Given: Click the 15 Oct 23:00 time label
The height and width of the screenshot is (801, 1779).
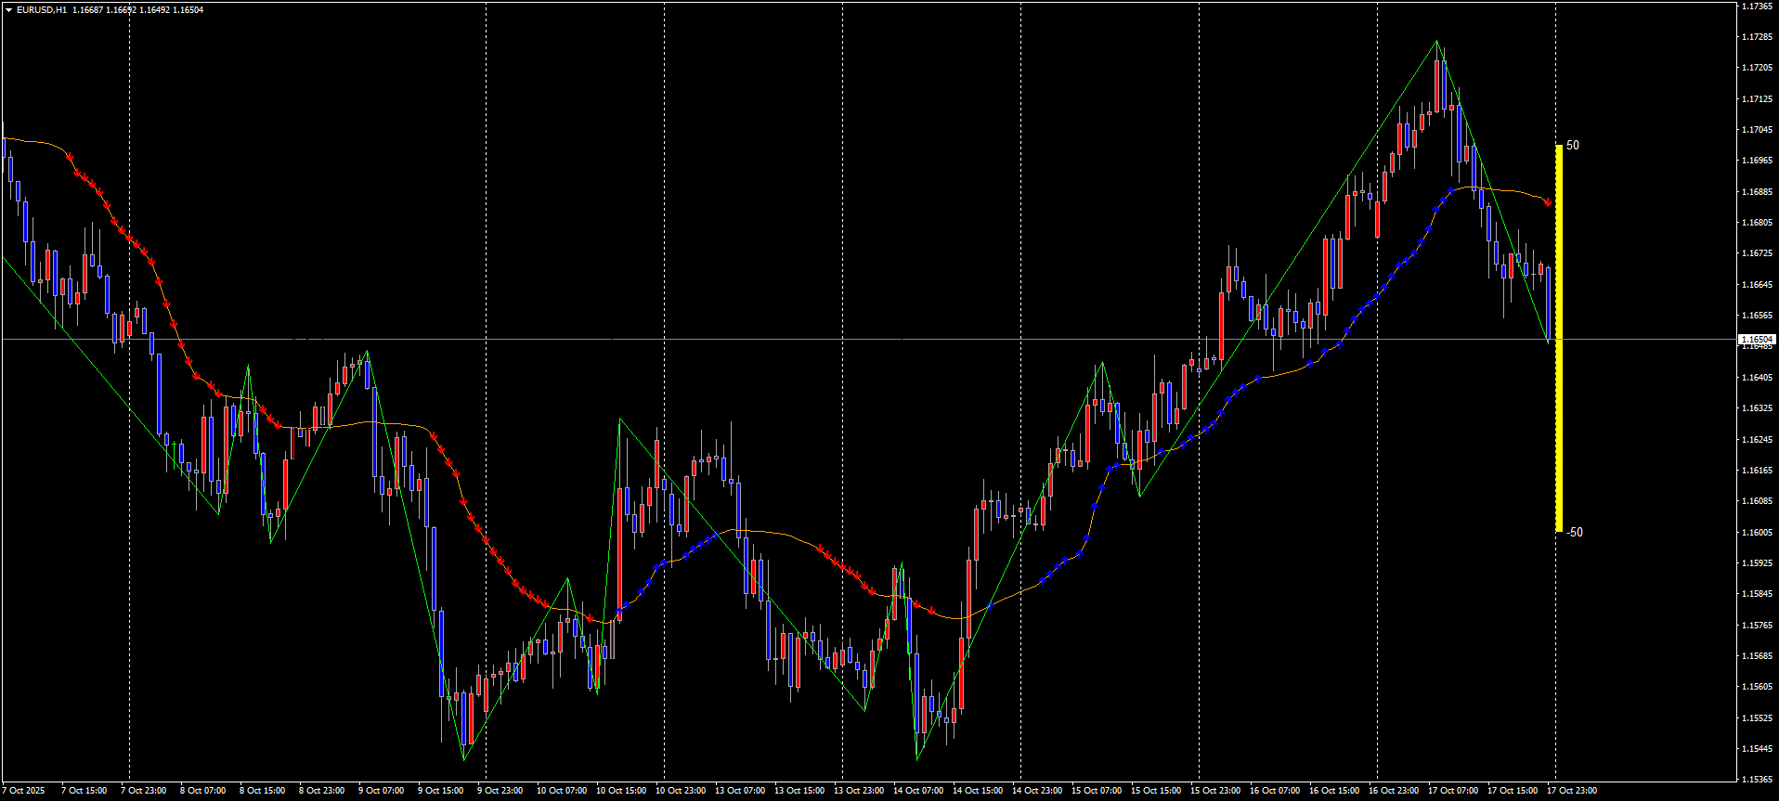Looking at the screenshot, I should [1215, 791].
